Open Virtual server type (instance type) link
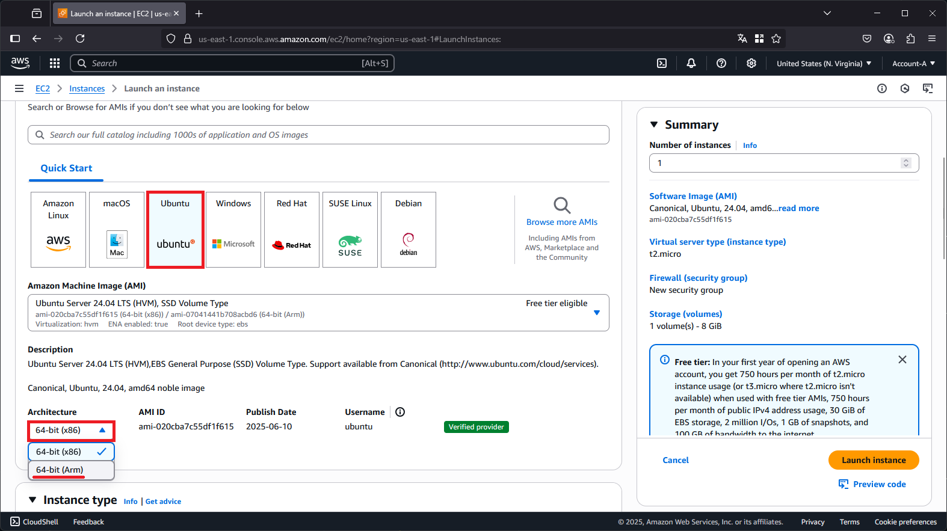 [x=718, y=242]
